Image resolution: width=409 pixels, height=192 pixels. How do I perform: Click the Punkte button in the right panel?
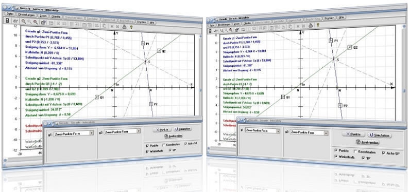353,135
